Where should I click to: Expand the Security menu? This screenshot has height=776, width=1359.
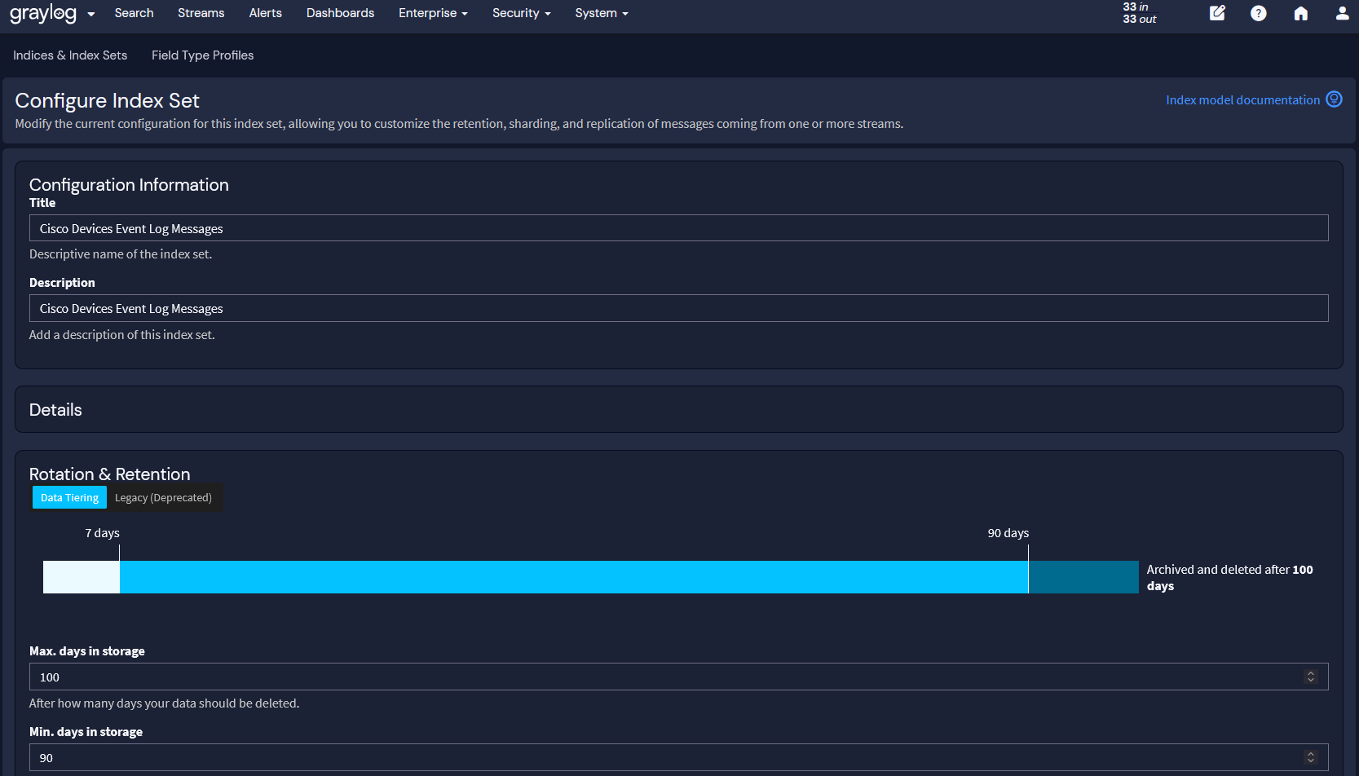[x=521, y=13]
